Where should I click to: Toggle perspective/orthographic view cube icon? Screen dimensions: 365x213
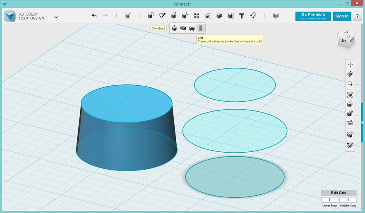(x=350, y=104)
